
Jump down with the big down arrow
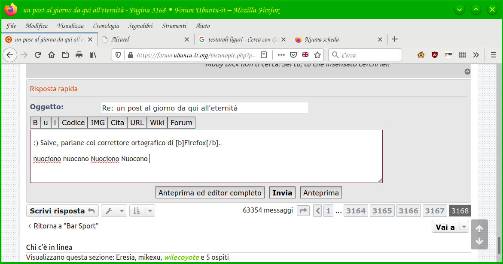point(479,241)
